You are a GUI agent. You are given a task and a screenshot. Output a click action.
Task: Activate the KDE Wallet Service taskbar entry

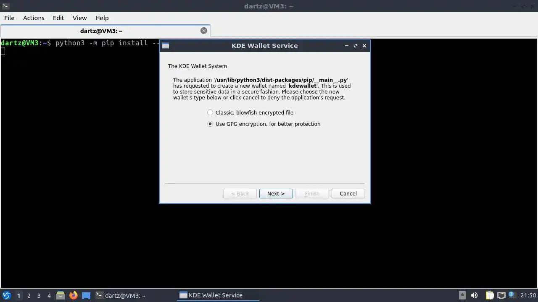coord(218,295)
